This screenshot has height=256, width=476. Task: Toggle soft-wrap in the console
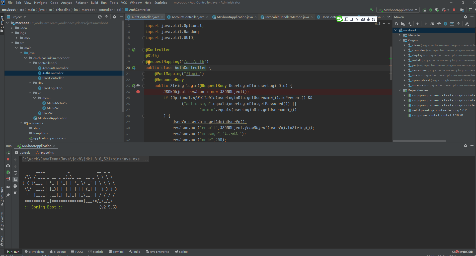click(x=15, y=173)
